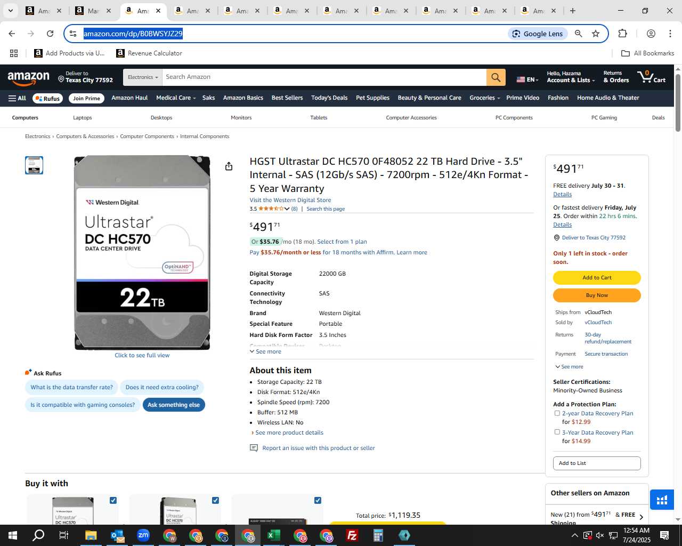Visit the Western Digital Store link

(x=290, y=200)
